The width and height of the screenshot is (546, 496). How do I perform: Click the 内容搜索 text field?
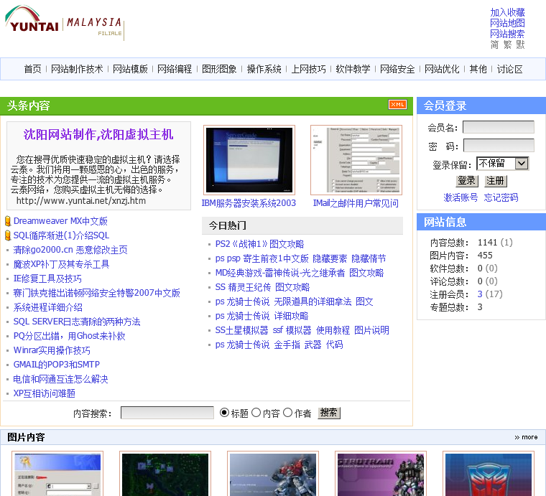click(x=167, y=413)
